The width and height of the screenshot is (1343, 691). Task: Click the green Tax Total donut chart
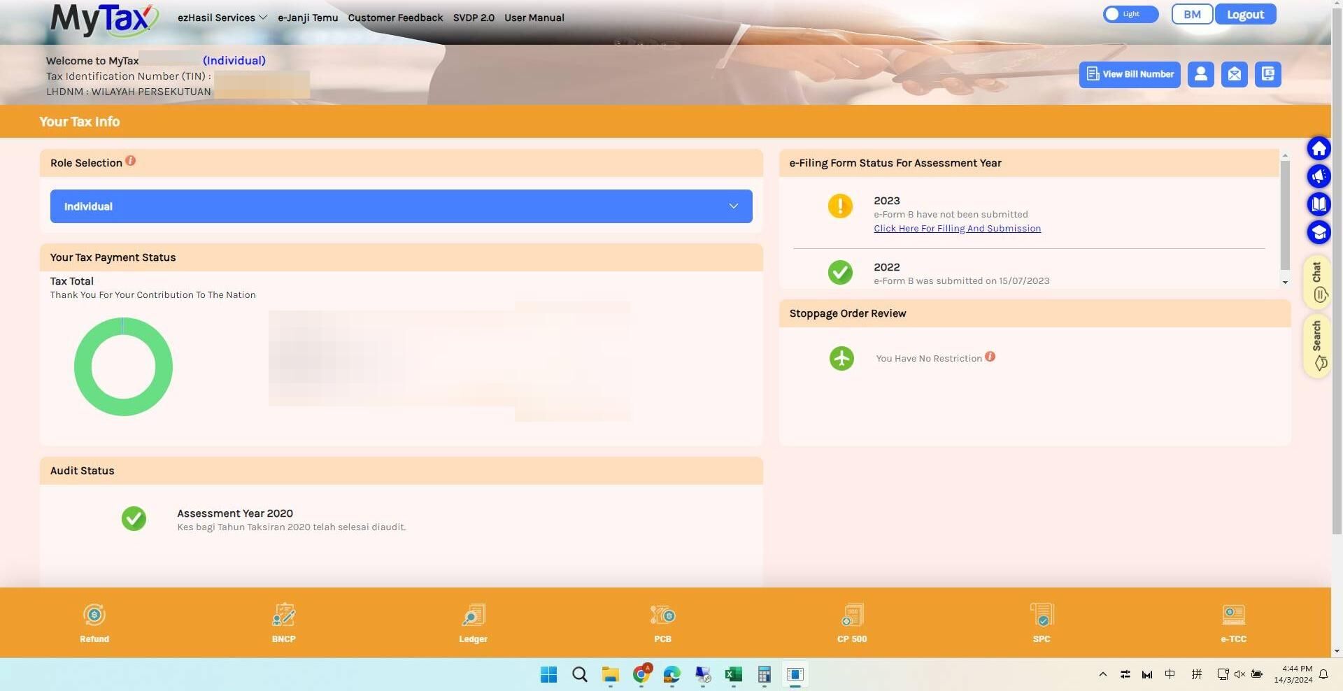[123, 366]
